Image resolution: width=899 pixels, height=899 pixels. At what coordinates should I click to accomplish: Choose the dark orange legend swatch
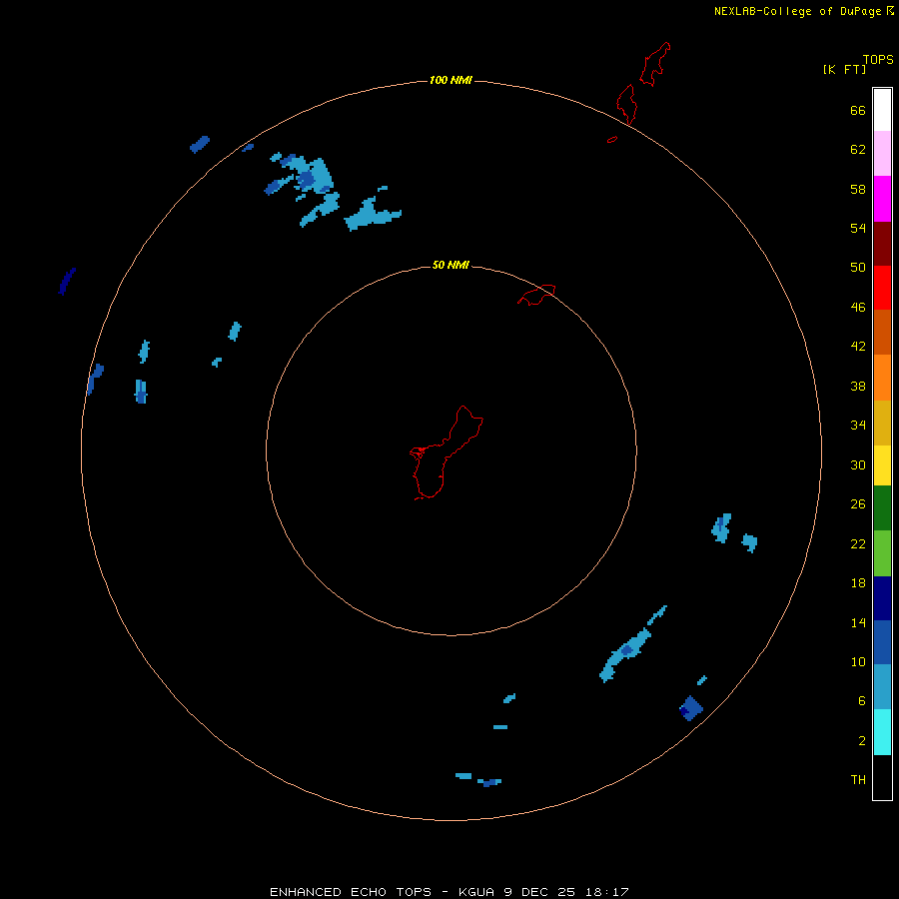(x=882, y=332)
